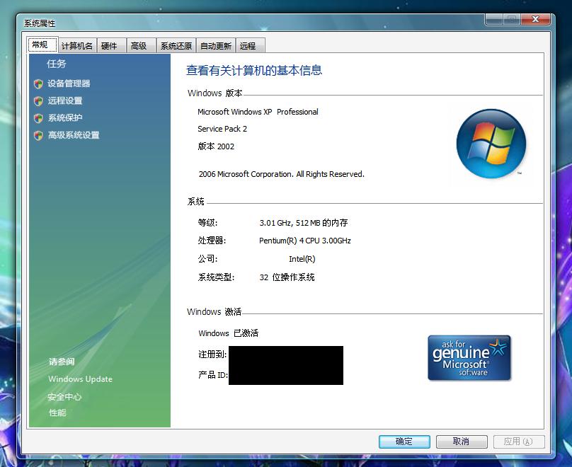Click the 确定 button
The image size is (572, 467).
[404, 442]
